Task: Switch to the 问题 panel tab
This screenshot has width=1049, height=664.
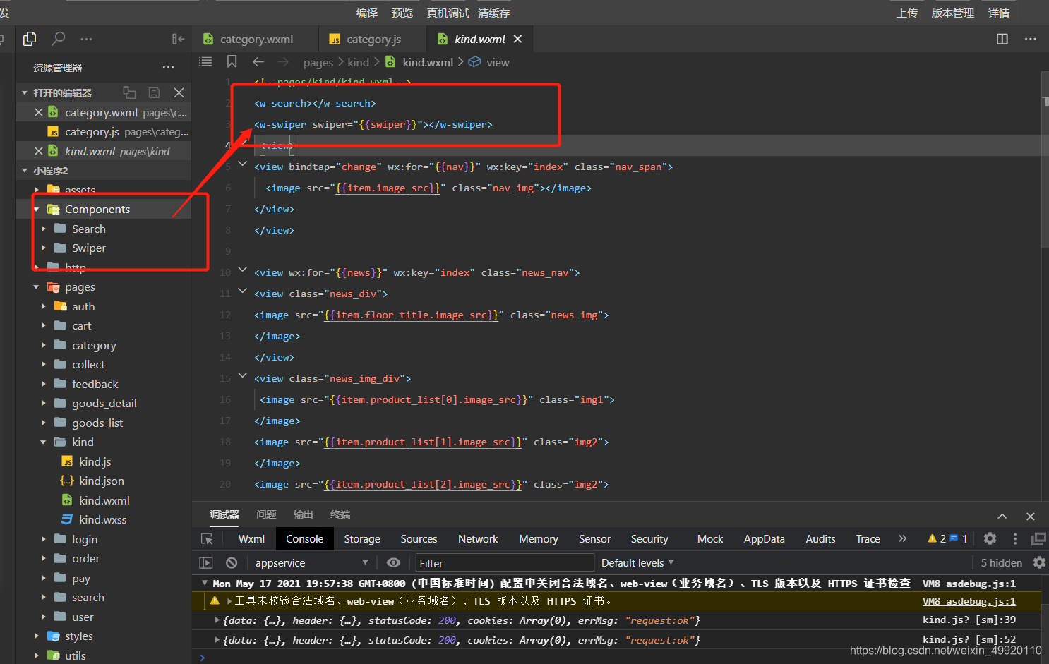Action: pyautogui.click(x=266, y=514)
